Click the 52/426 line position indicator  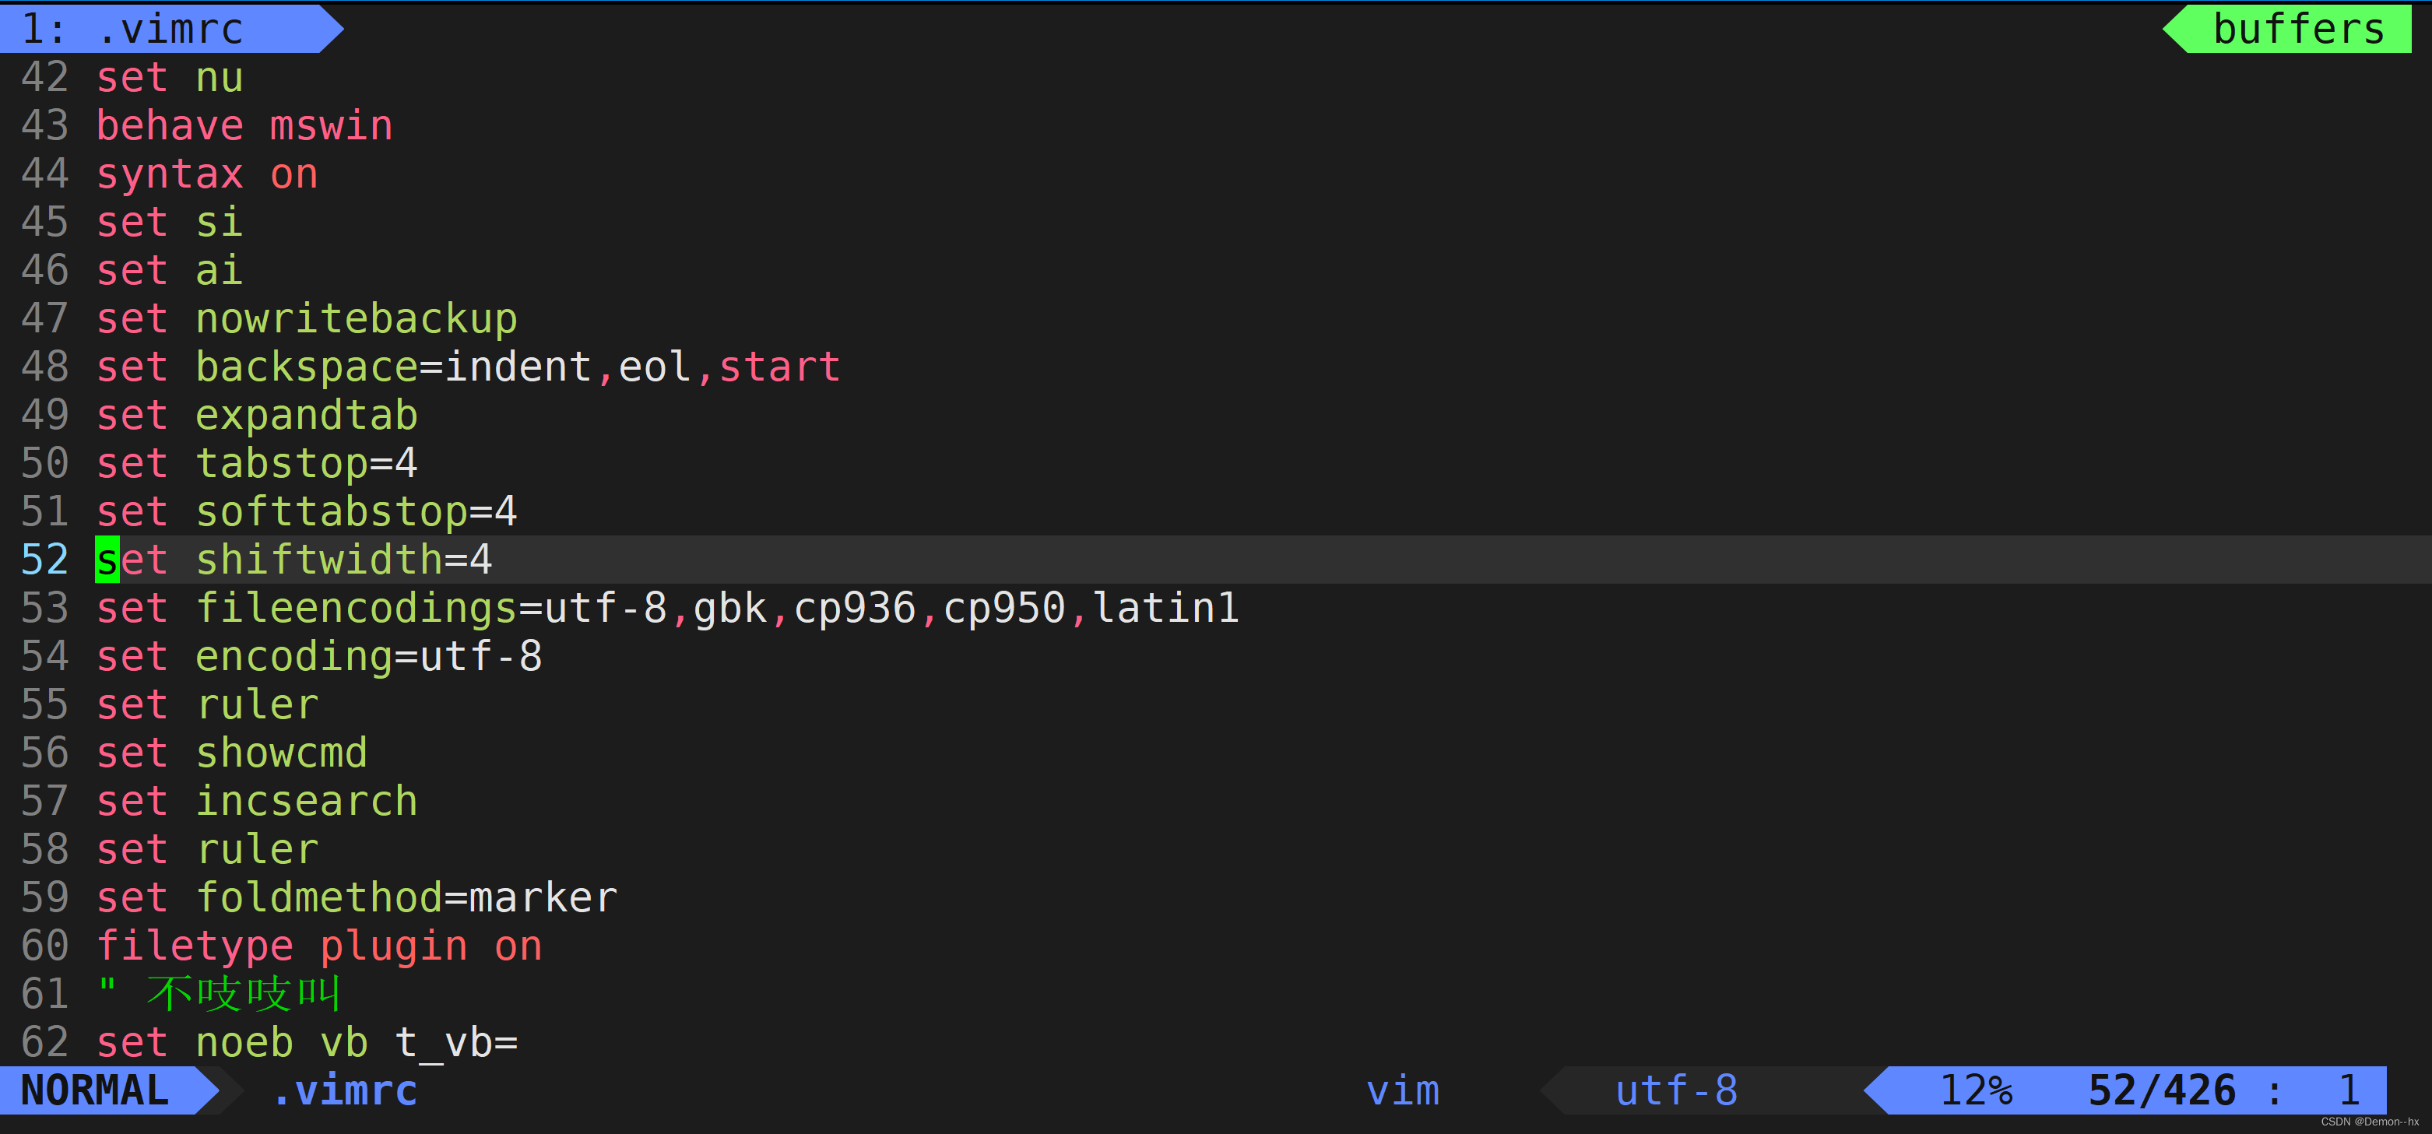[x=2162, y=1090]
